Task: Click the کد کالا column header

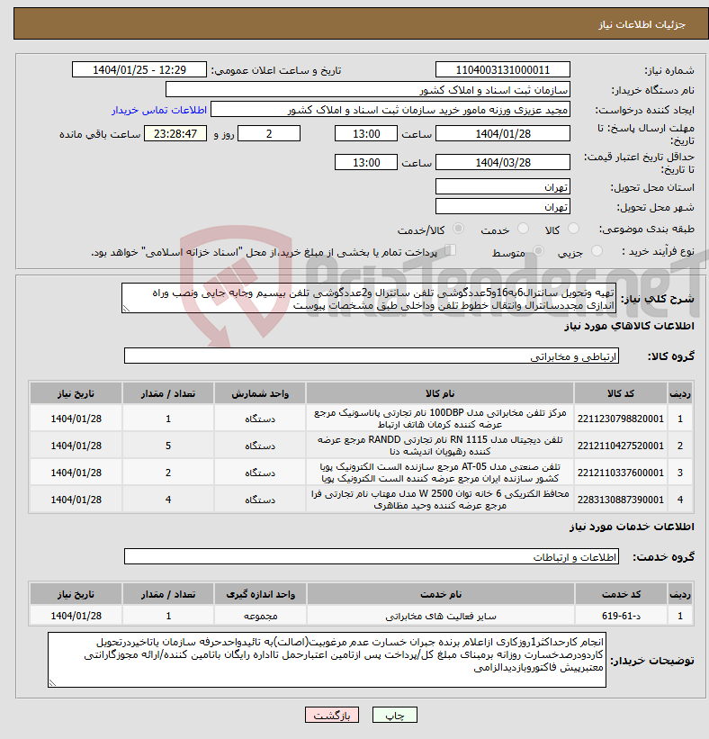Action: tap(621, 393)
